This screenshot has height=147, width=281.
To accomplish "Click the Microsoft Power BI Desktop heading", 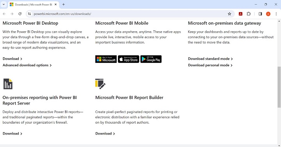I will click(30, 23).
